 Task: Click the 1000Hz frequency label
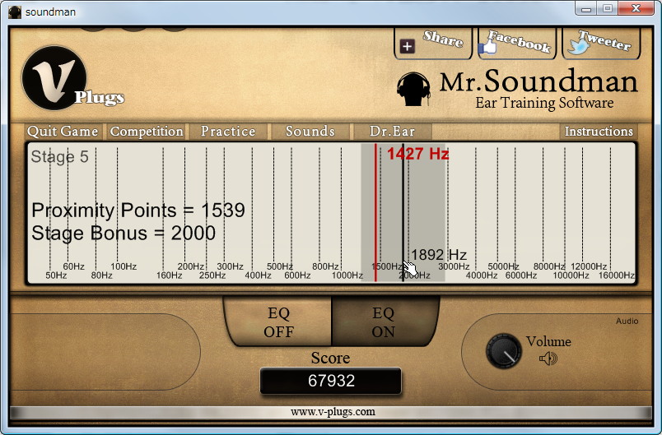point(347,275)
